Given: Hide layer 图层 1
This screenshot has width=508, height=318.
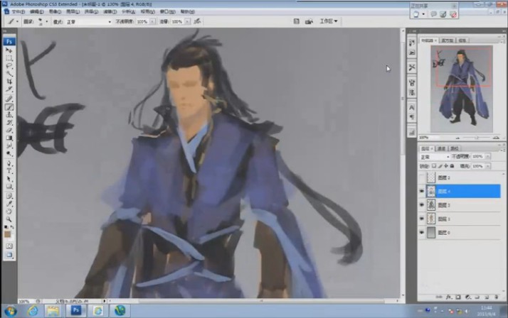Looking at the screenshot, I should click(421, 219).
